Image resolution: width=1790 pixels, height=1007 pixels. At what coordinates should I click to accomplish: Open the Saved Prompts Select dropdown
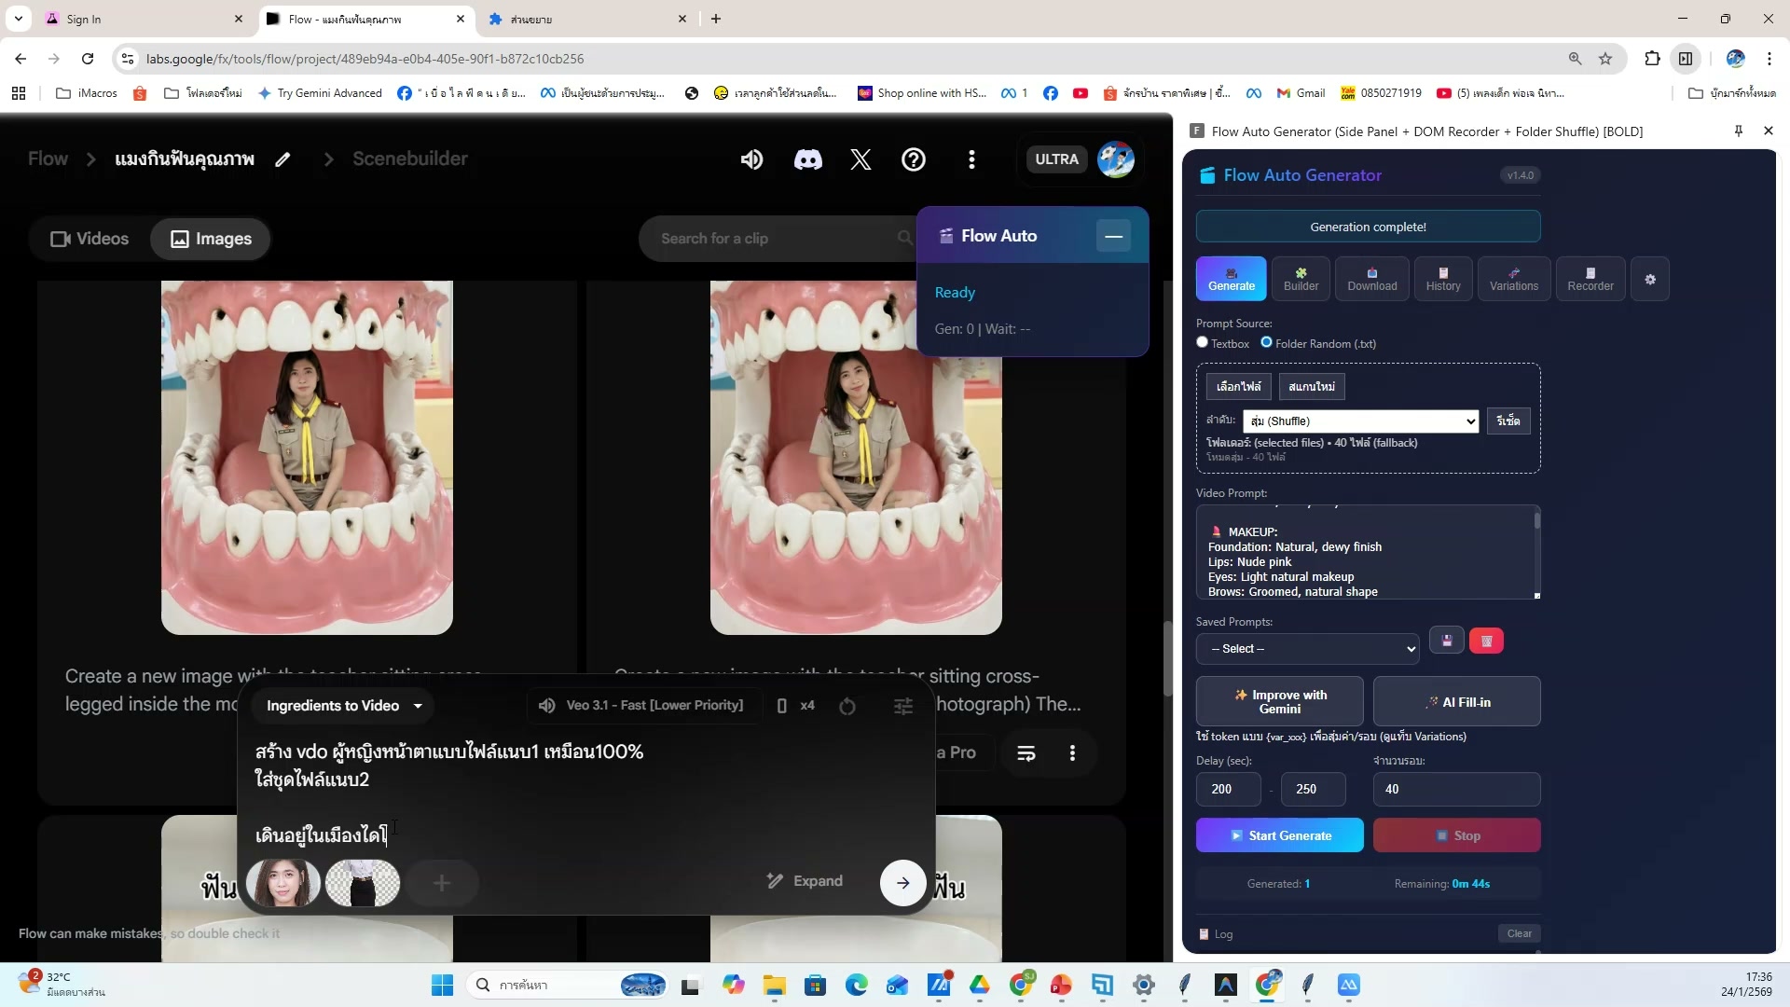(x=1307, y=649)
